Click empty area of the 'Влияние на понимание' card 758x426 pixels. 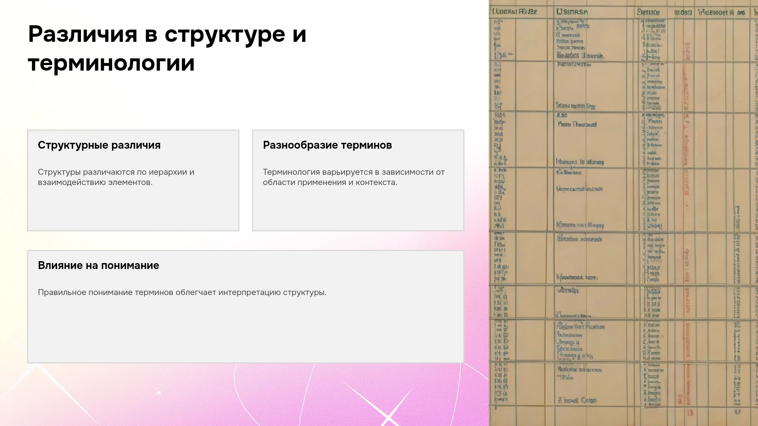coord(246,331)
